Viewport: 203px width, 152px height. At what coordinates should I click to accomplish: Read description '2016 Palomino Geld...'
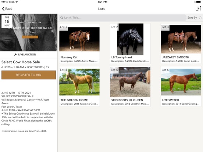[79, 104]
